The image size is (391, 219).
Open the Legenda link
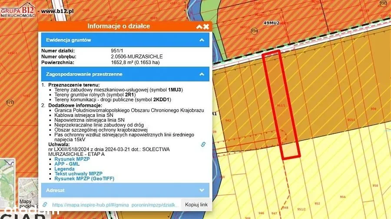pyautogui.click(x=64, y=169)
